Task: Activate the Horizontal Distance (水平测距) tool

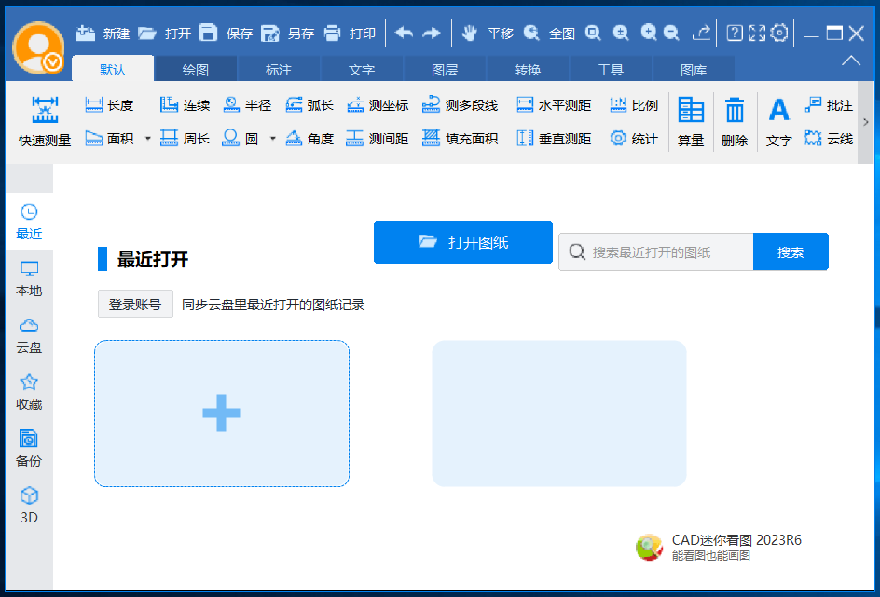Action: click(554, 105)
